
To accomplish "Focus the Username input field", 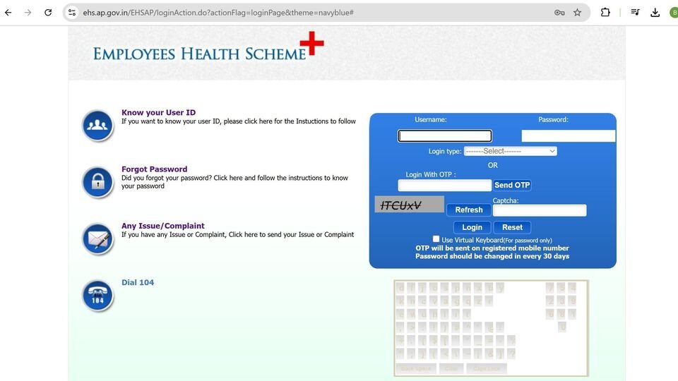I will click(x=444, y=136).
